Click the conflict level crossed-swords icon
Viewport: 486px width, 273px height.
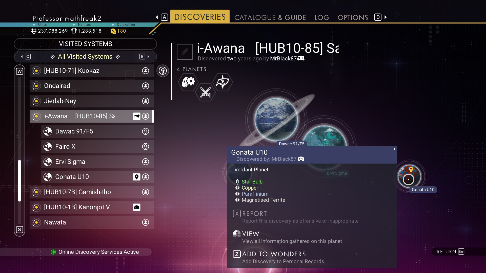[x=205, y=92]
